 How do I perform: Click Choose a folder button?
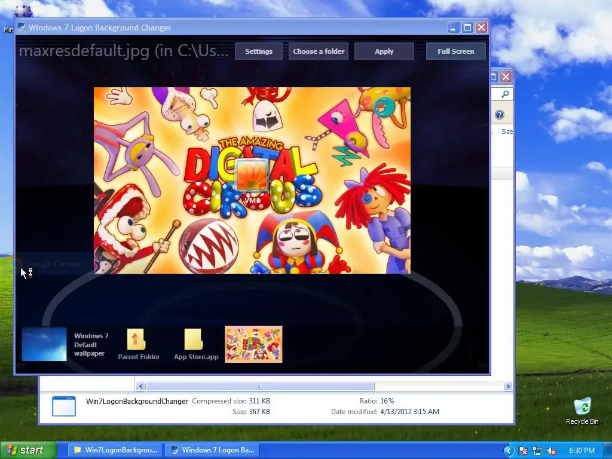319,51
